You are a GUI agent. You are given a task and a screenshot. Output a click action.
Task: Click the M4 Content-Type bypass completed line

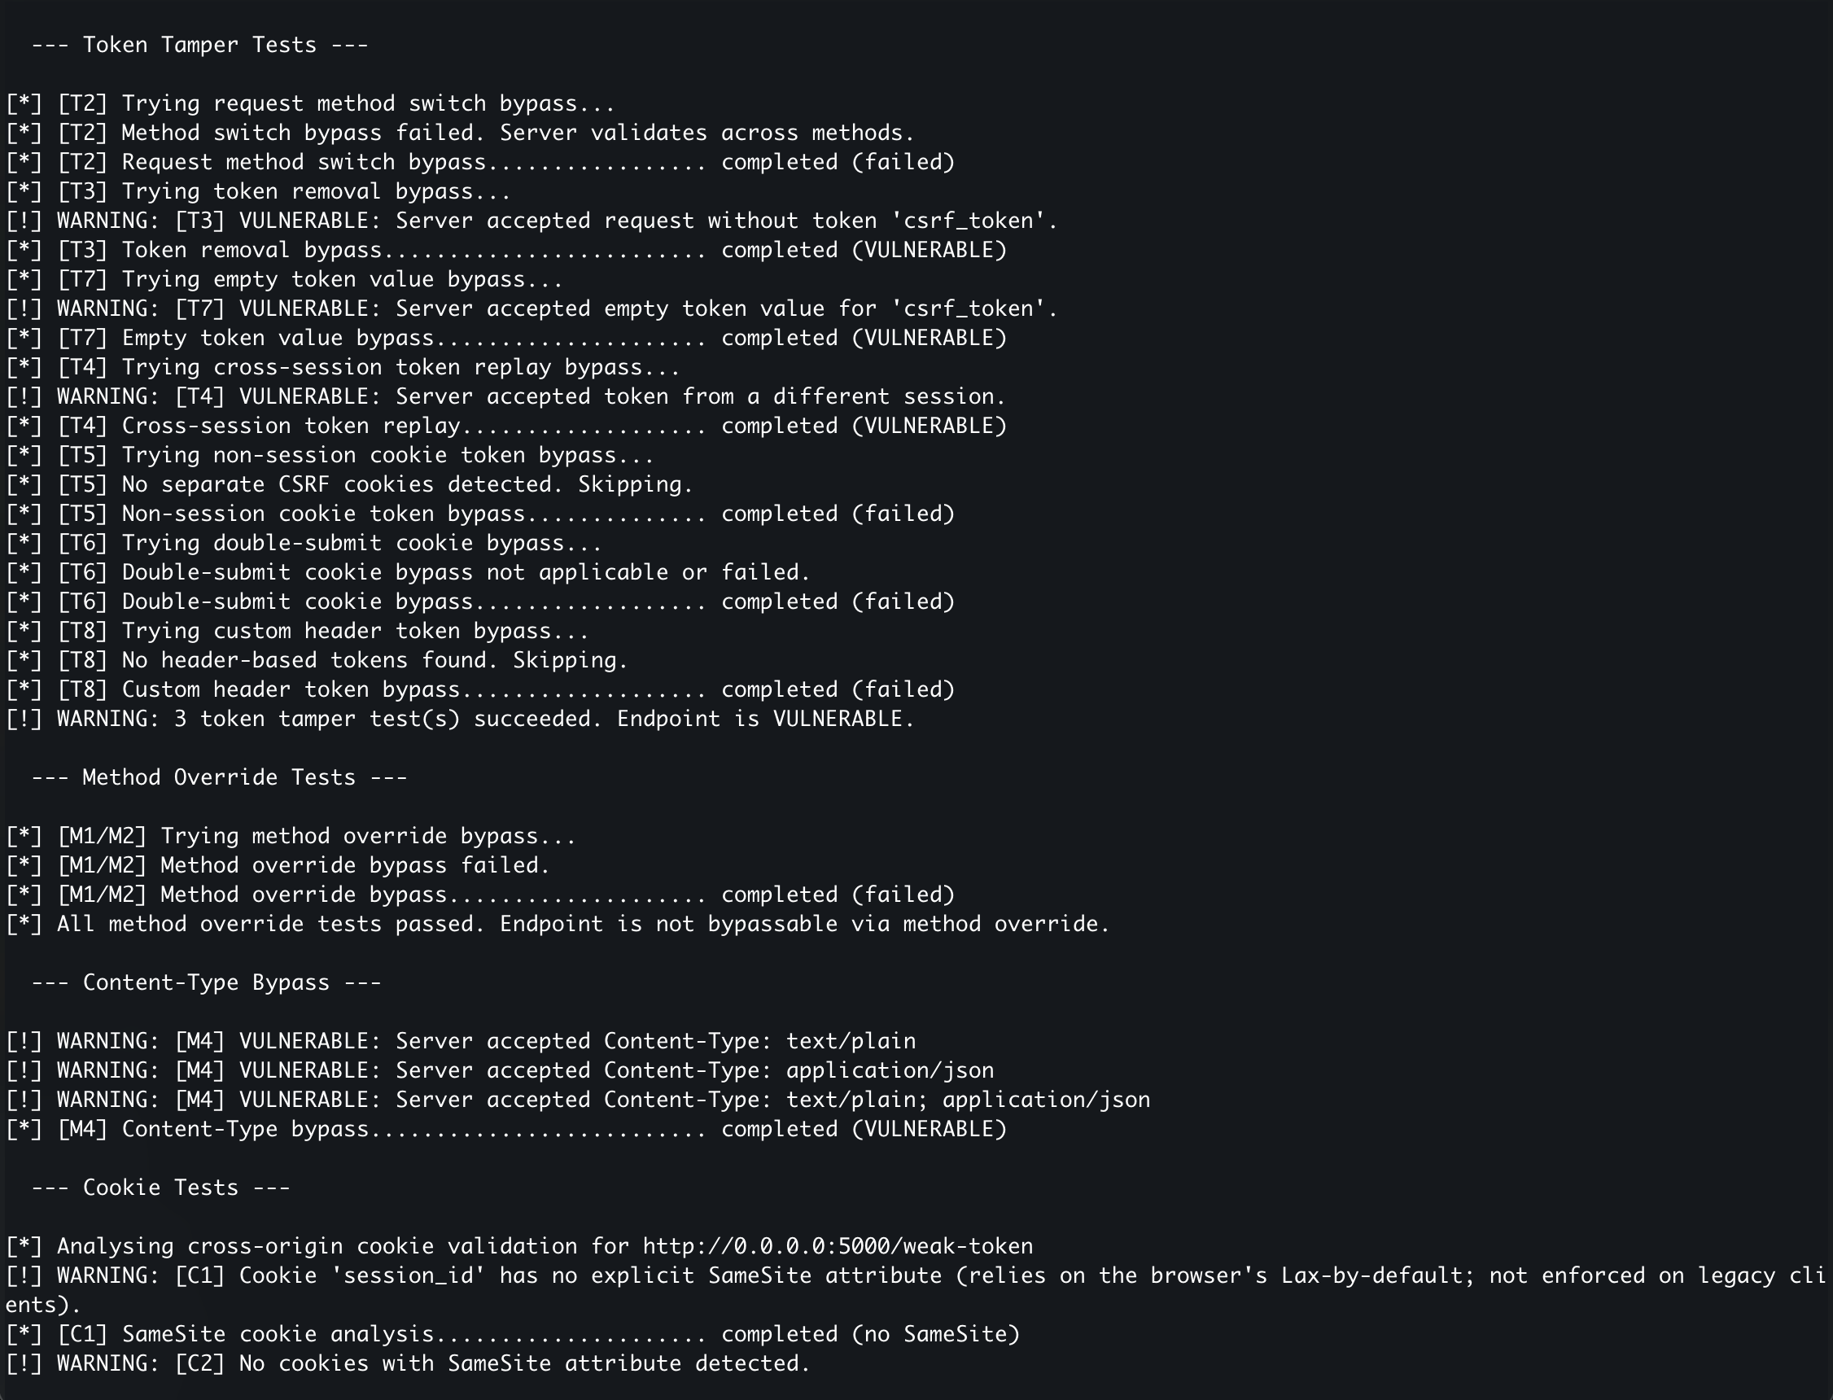(x=506, y=1129)
